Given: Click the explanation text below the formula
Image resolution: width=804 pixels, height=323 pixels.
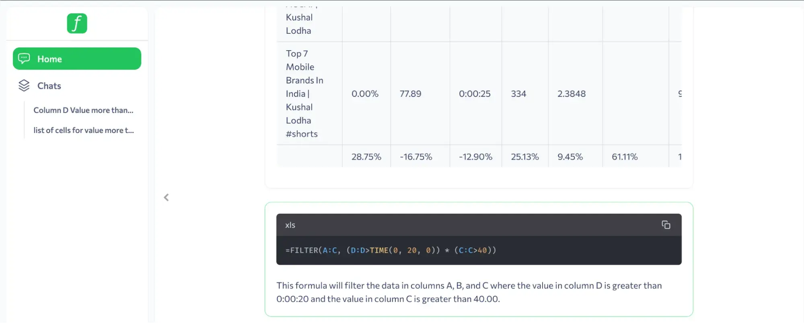Looking at the screenshot, I should pyautogui.click(x=469, y=292).
